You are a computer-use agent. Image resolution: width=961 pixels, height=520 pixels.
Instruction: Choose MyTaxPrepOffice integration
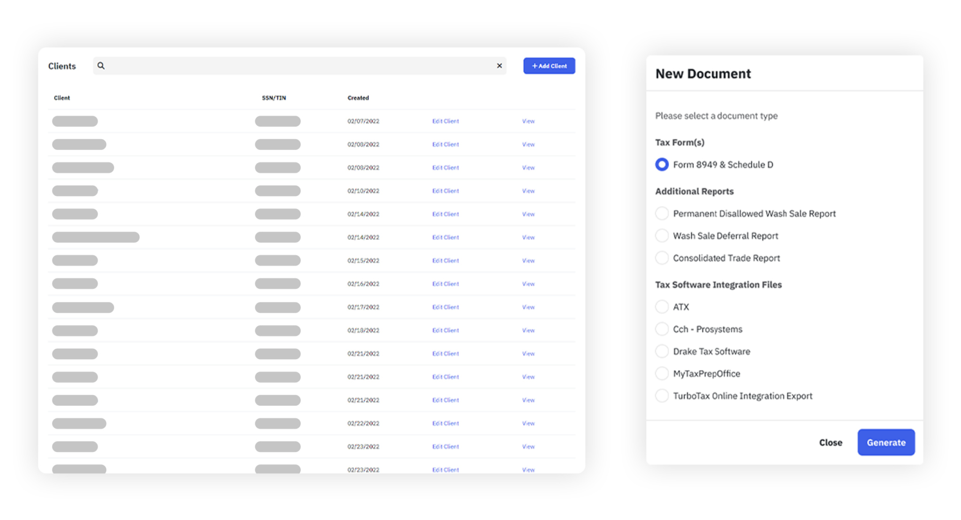click(x=662, y=373)
